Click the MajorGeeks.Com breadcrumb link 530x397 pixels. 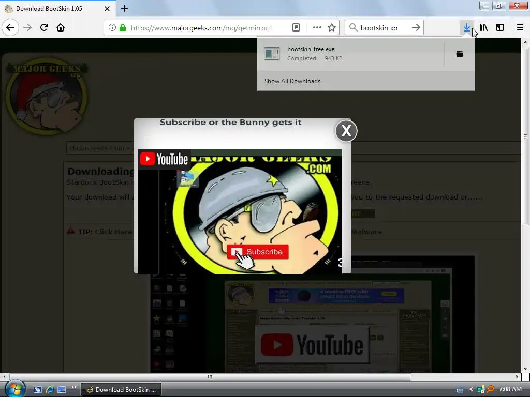coord(97,148)
